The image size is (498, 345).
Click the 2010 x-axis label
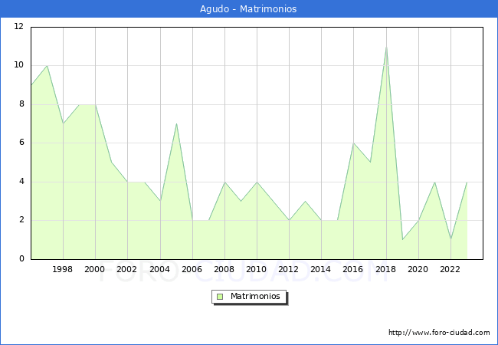coord(256,269)
